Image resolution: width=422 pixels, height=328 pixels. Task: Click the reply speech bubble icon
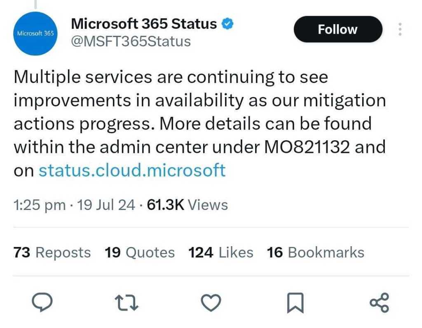[42, 303]
